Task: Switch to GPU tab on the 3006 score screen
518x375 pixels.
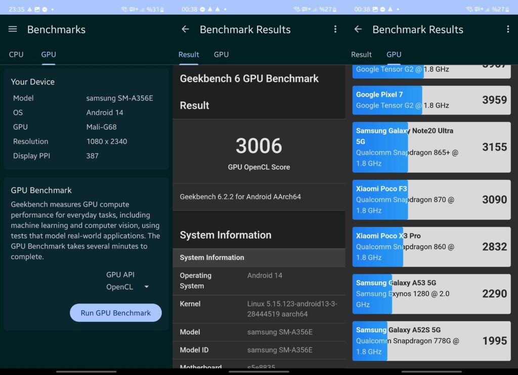Action: [221, 54]
